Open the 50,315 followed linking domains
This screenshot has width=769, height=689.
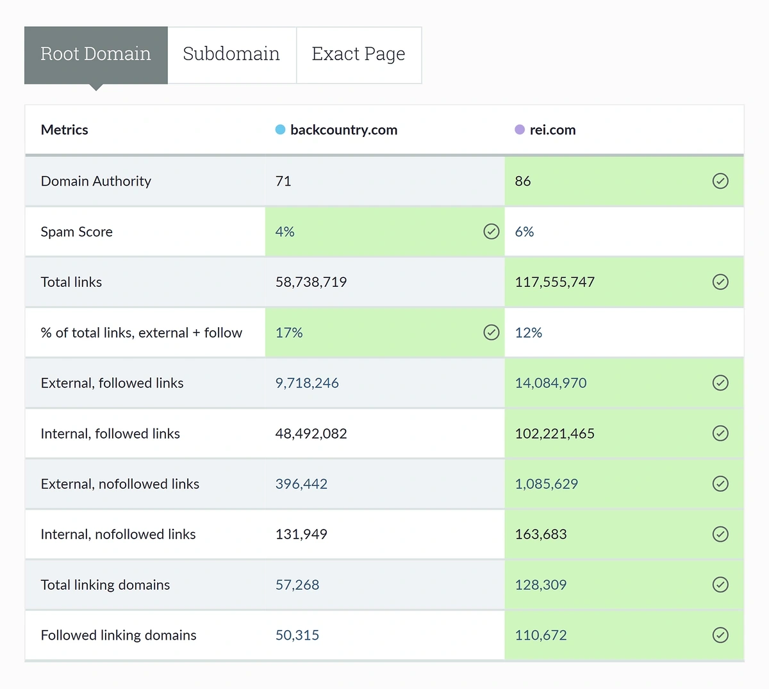point(297,635)
